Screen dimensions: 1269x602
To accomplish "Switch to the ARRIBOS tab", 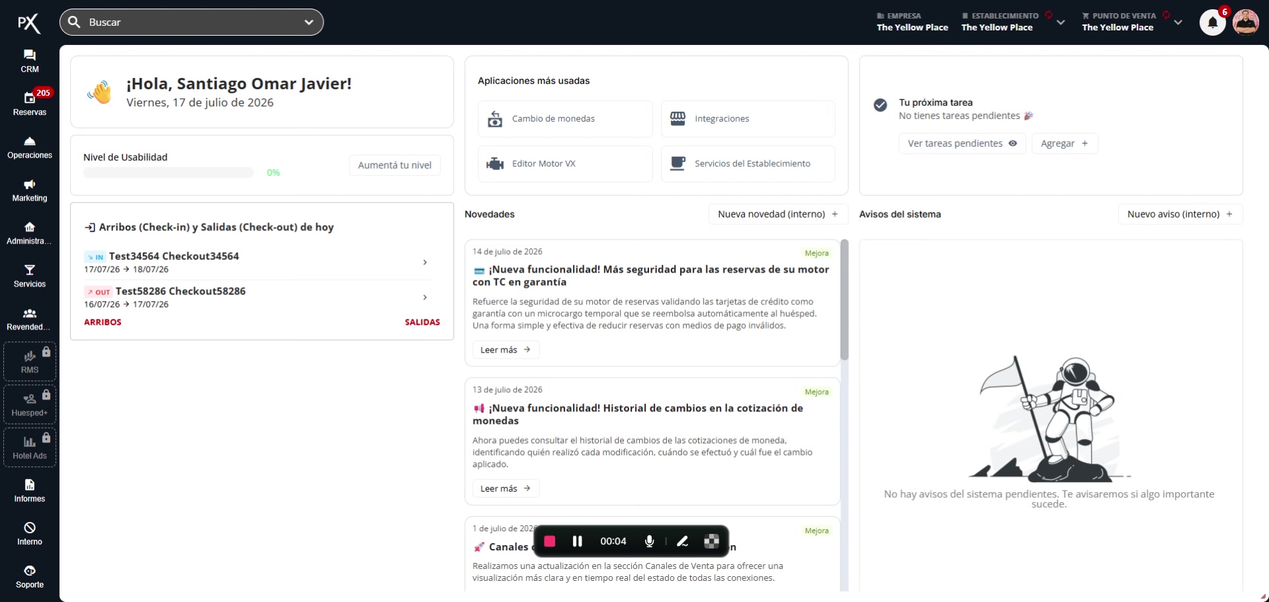I will (103, 322).
